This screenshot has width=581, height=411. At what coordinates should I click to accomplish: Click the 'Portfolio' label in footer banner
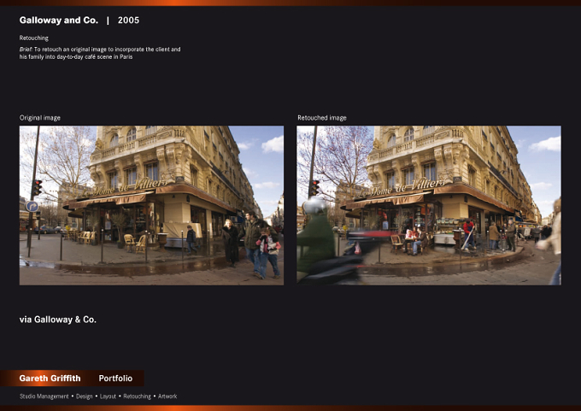115,379
